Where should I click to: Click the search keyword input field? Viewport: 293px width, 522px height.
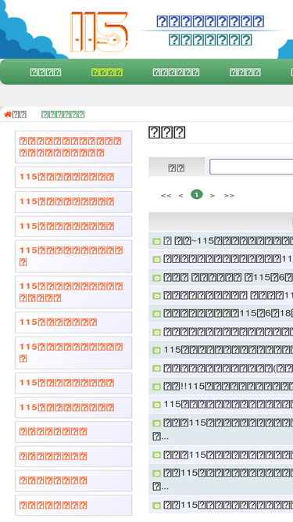pyautogui.click(x=251, y=167)
